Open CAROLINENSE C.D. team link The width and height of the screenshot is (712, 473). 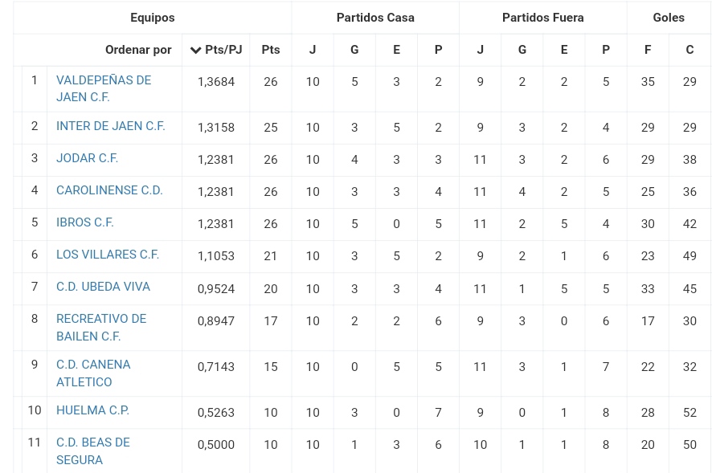109,190
